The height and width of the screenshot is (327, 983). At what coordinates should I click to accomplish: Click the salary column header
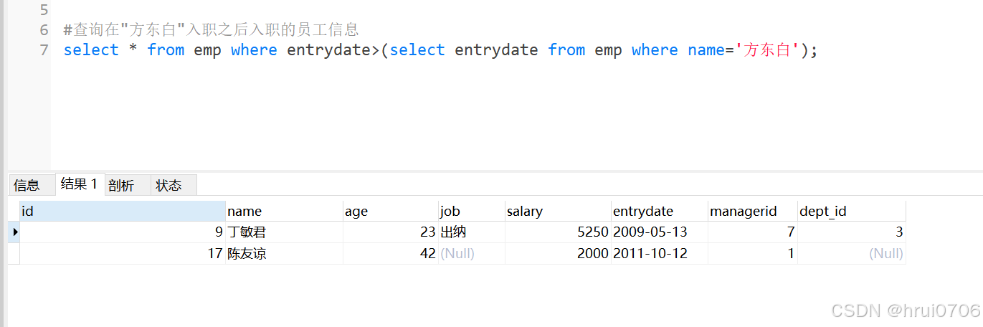(x=558, y=211)
